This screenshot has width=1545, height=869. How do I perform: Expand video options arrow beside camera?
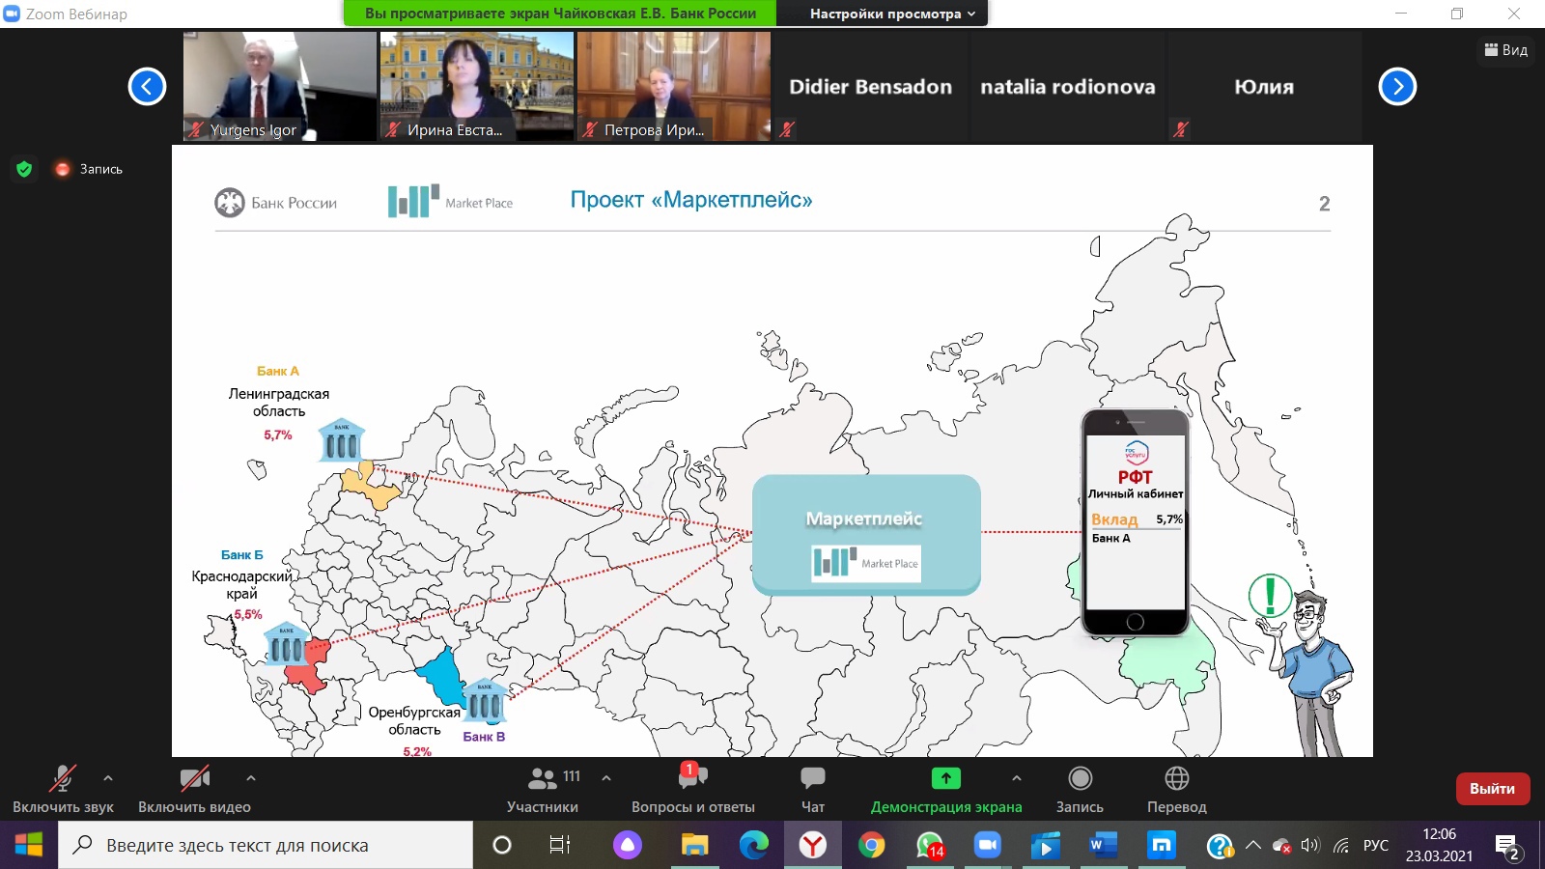click(x=251, y=777)
